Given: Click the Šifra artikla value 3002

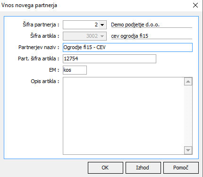Looking at the screenshot, I should 92,36.
